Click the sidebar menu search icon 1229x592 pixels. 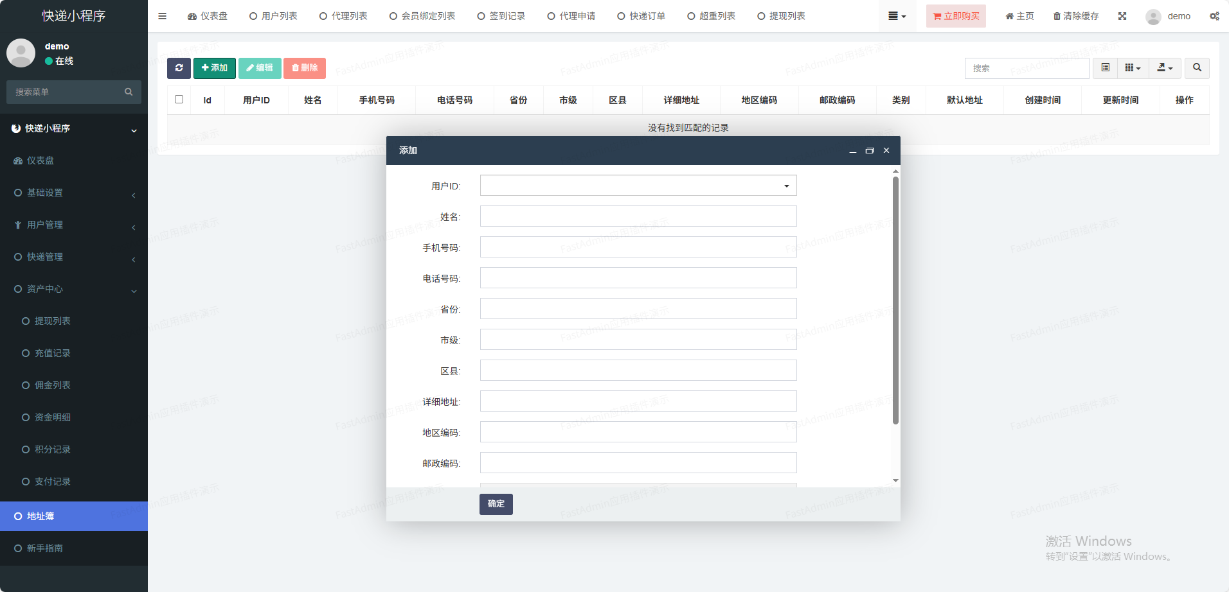pyautogui.click(x=129, y=92)
